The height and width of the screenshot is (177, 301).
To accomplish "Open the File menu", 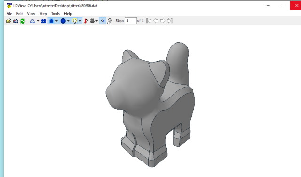I will [9, 14].
